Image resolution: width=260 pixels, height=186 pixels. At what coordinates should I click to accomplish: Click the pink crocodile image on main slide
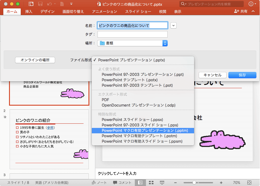click(x=222, y=140)
